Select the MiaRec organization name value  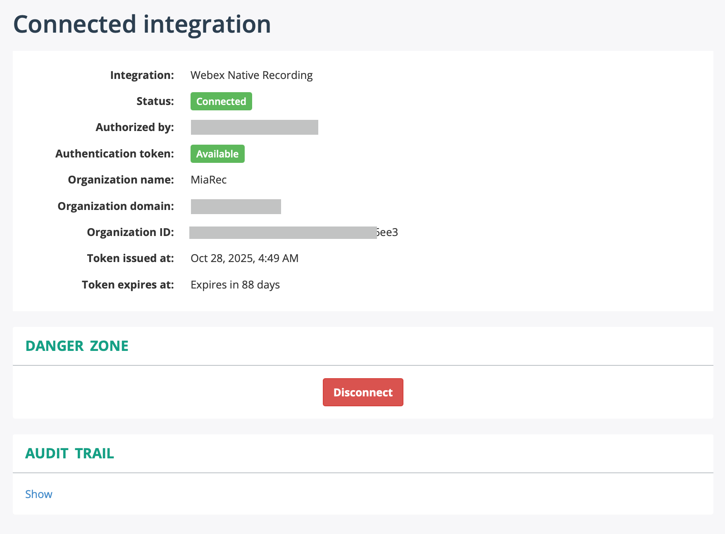click(208, 179)
